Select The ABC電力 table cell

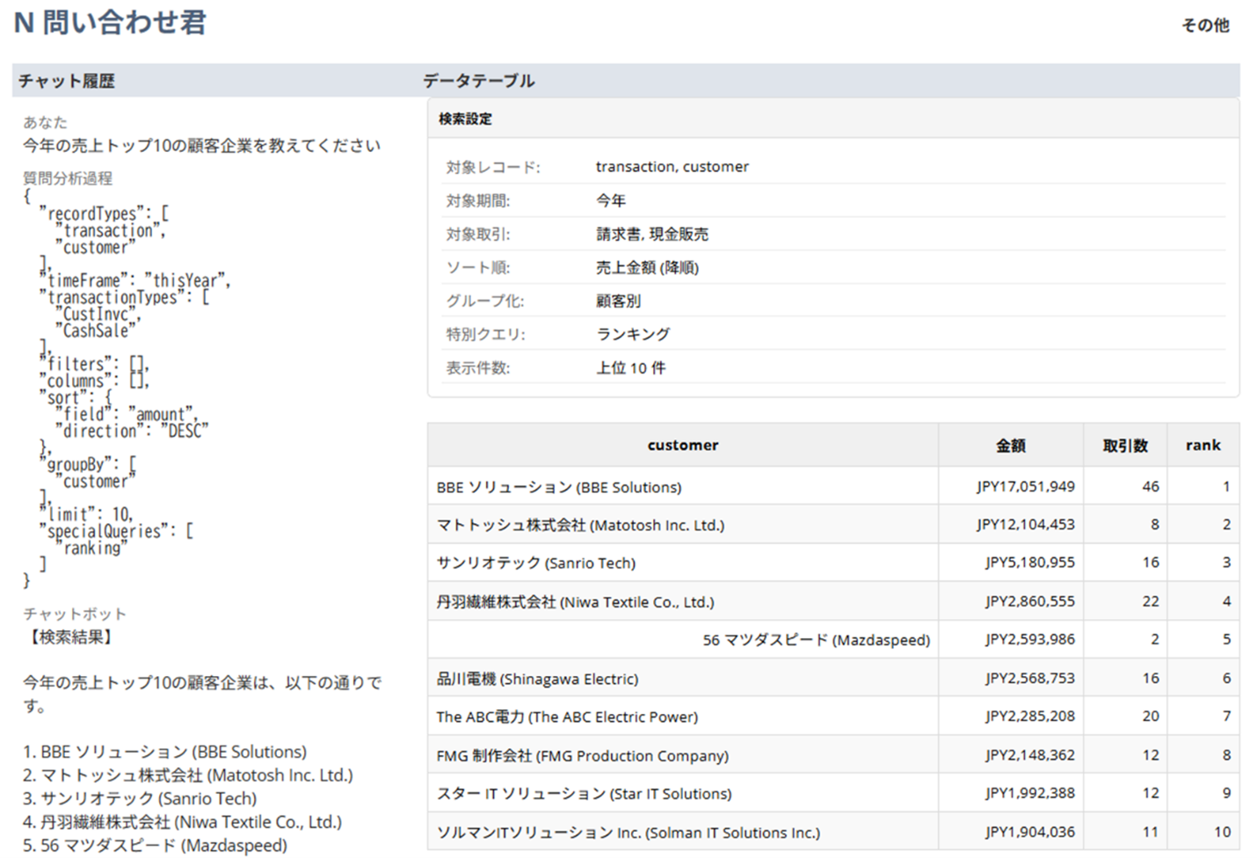click(683, 716)
